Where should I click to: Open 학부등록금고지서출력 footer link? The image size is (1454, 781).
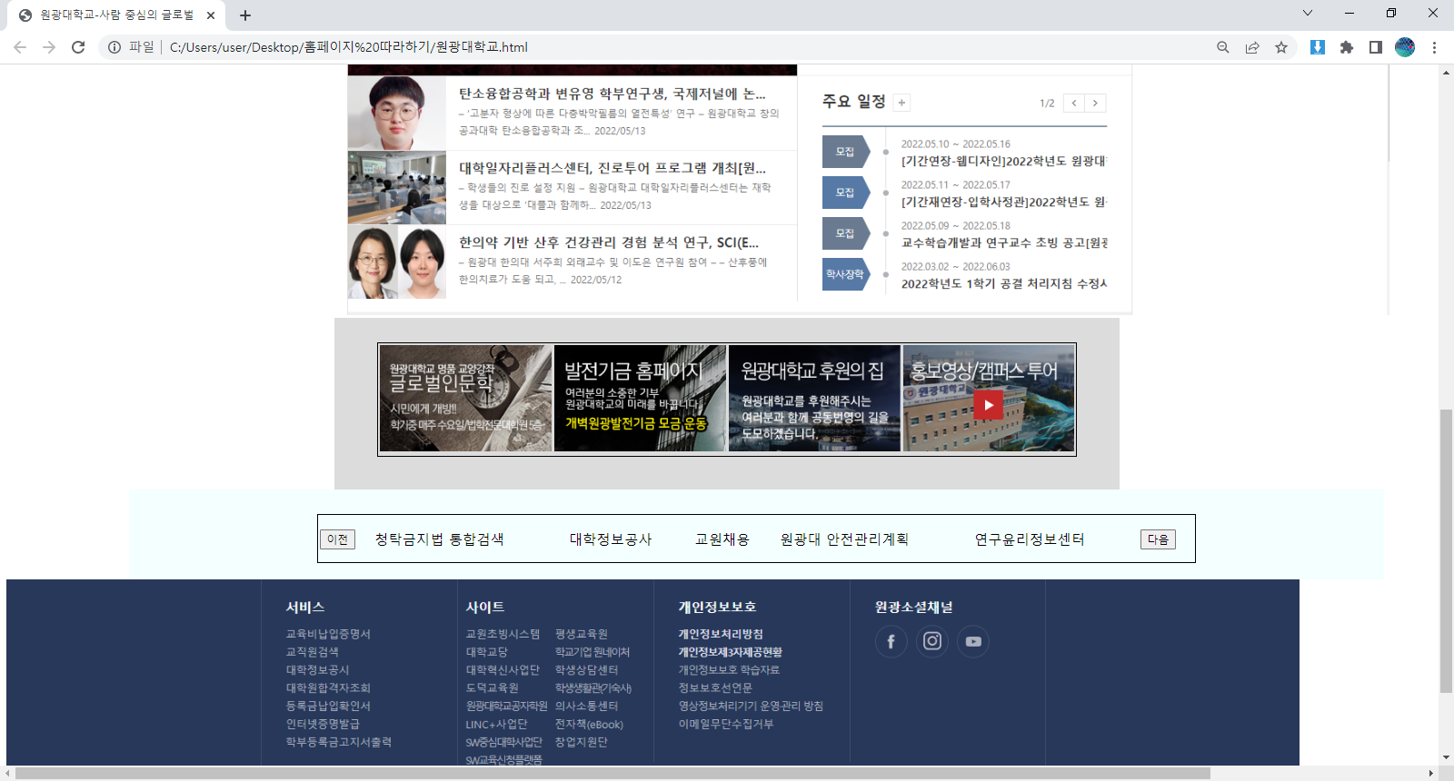pos(338,742)
